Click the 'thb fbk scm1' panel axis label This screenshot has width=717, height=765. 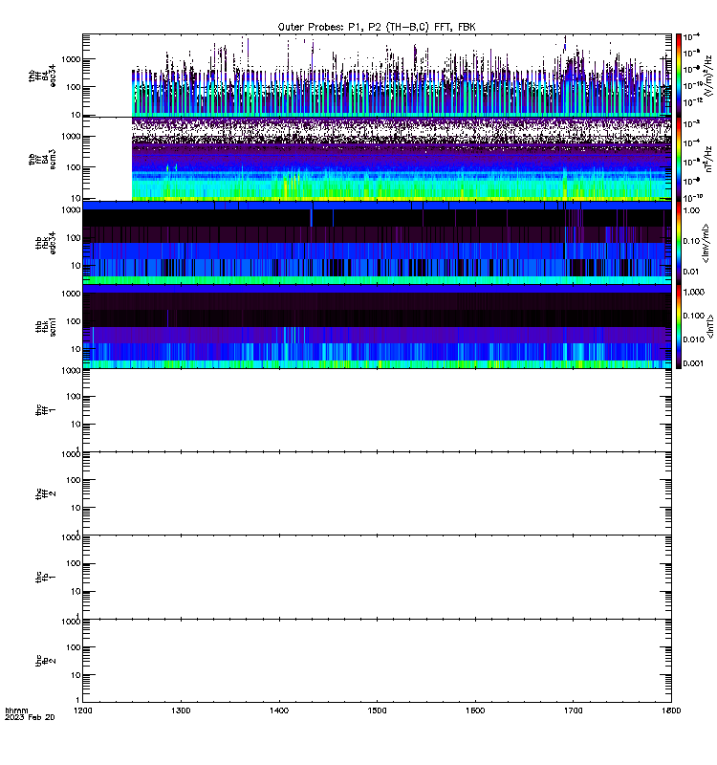45,326
